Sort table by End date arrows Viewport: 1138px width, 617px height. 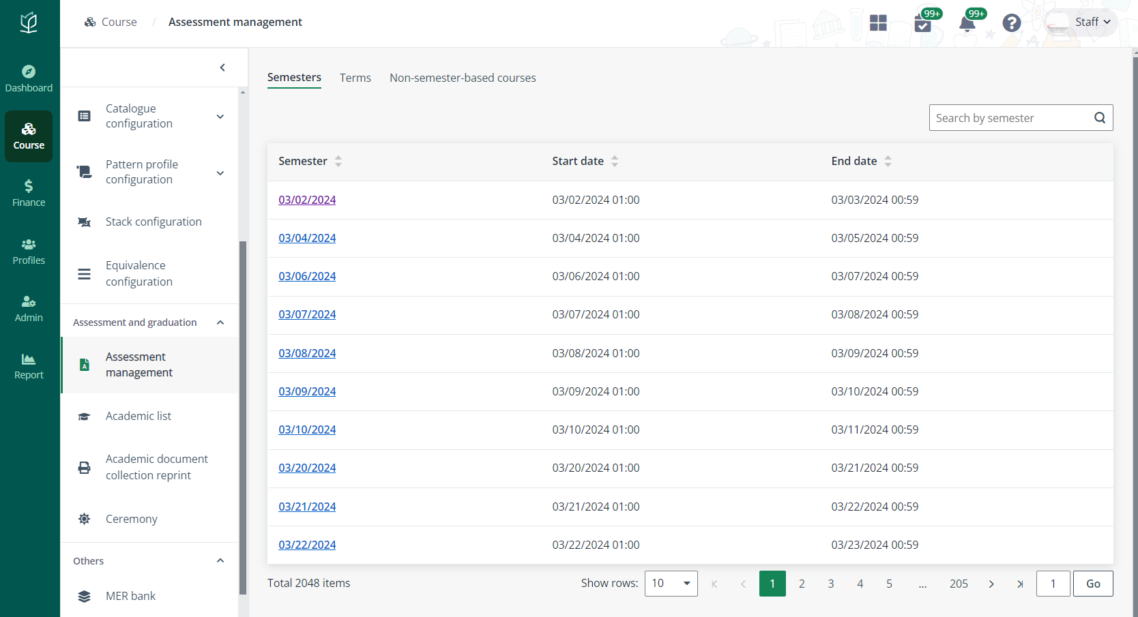point(888,161)
